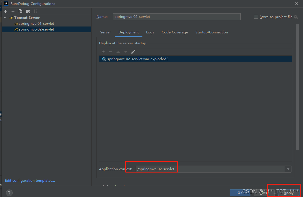
Task: Confirm with the OK button
Action: pos(240,193)
